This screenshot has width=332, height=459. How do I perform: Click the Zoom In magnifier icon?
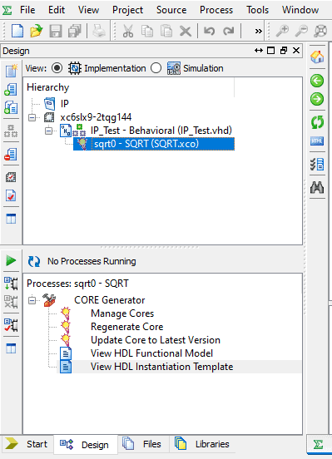pyautogui.click(x=282, y=31)
